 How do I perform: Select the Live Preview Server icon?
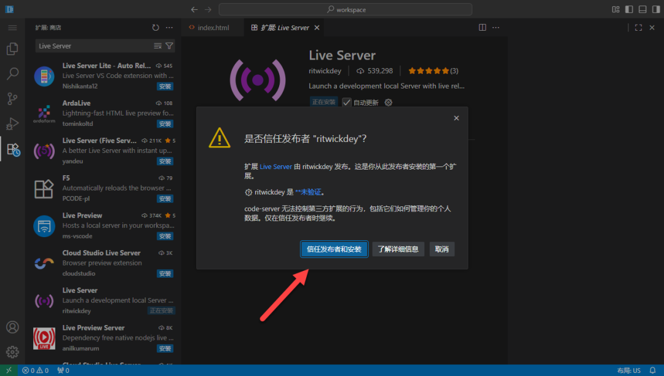click(44, 339)
